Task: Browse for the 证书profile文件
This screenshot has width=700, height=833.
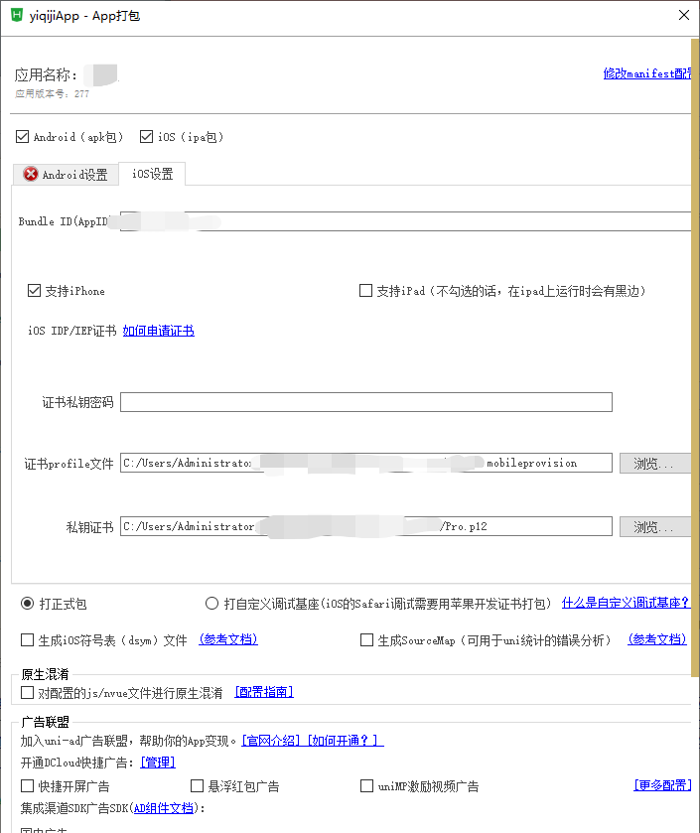Action: [x=654, y=464]
